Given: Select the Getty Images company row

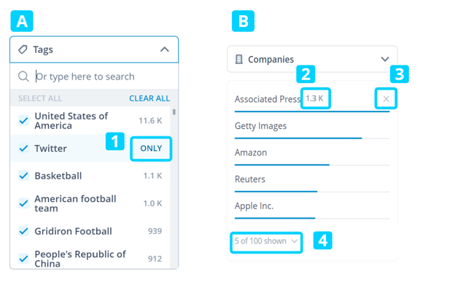Looking at the screenshot, I should [312, 128].
